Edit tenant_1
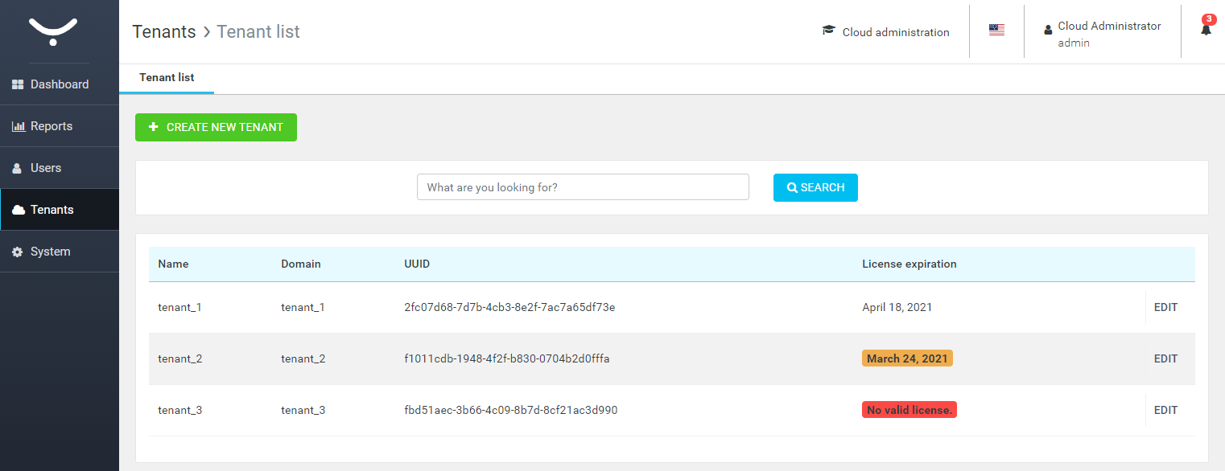 (x=1165, y=307)
